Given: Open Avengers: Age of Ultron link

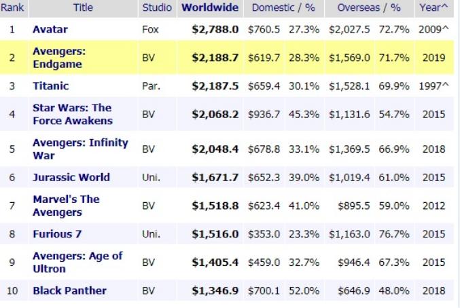Looking at the screenshot, I should pyautogui.click(x=77, y=262).
